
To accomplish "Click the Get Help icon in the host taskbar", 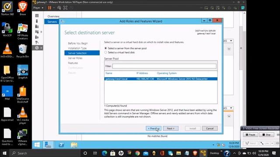I will [227, 153].
